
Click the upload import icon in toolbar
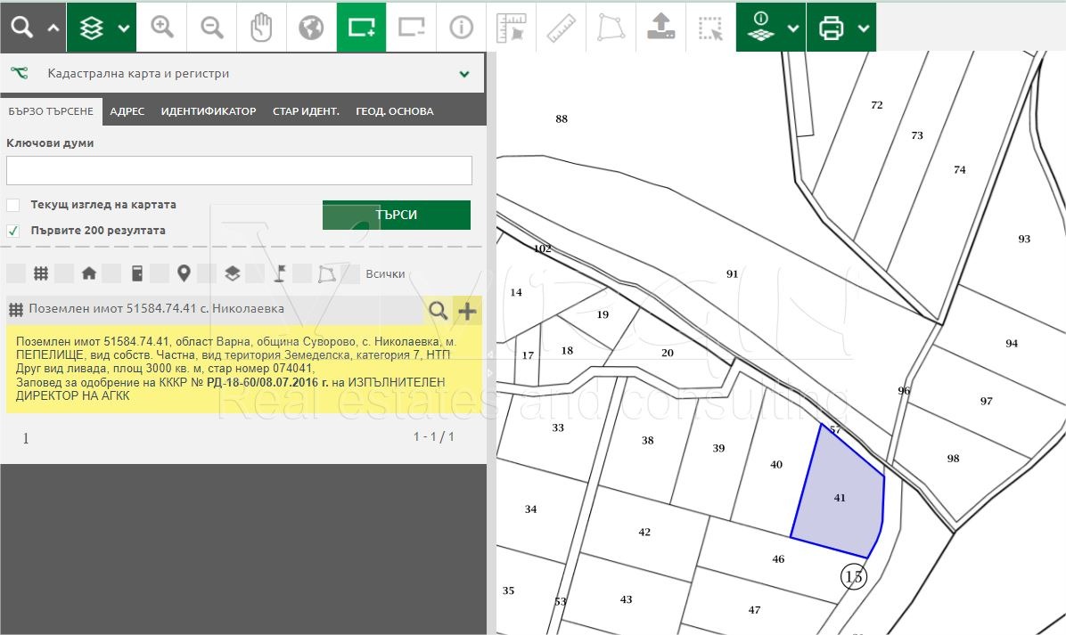(x=661, y=28)
